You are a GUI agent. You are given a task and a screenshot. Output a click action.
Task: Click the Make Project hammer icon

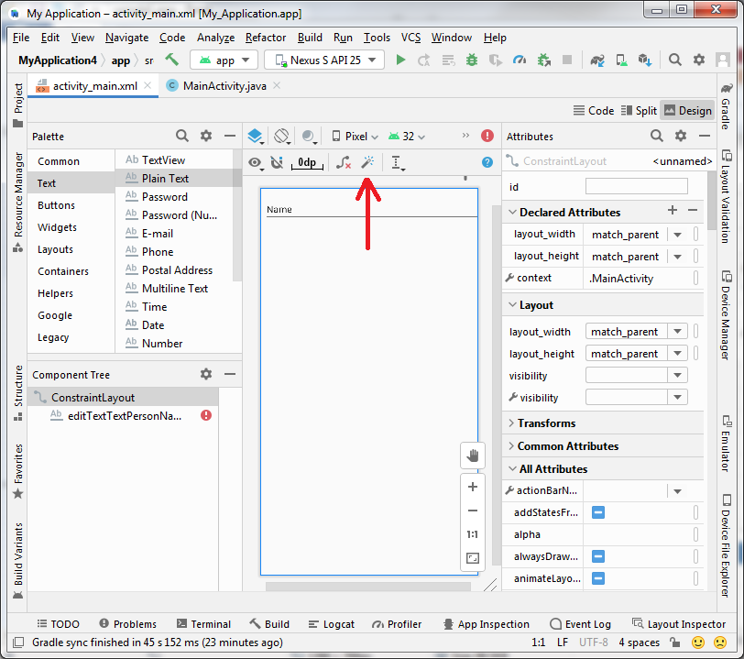[171, 60]
